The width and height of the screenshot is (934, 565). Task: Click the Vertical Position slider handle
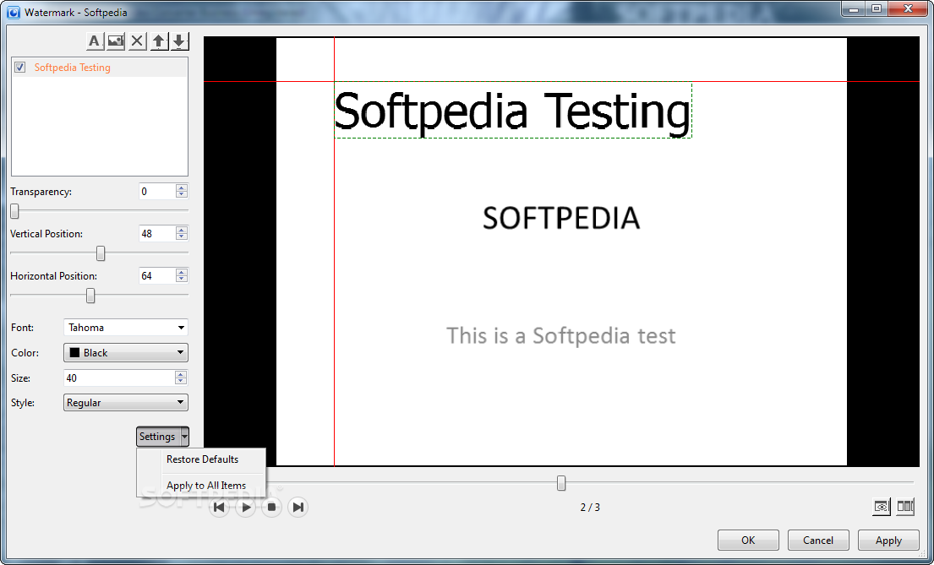click(x=101, y=253)
